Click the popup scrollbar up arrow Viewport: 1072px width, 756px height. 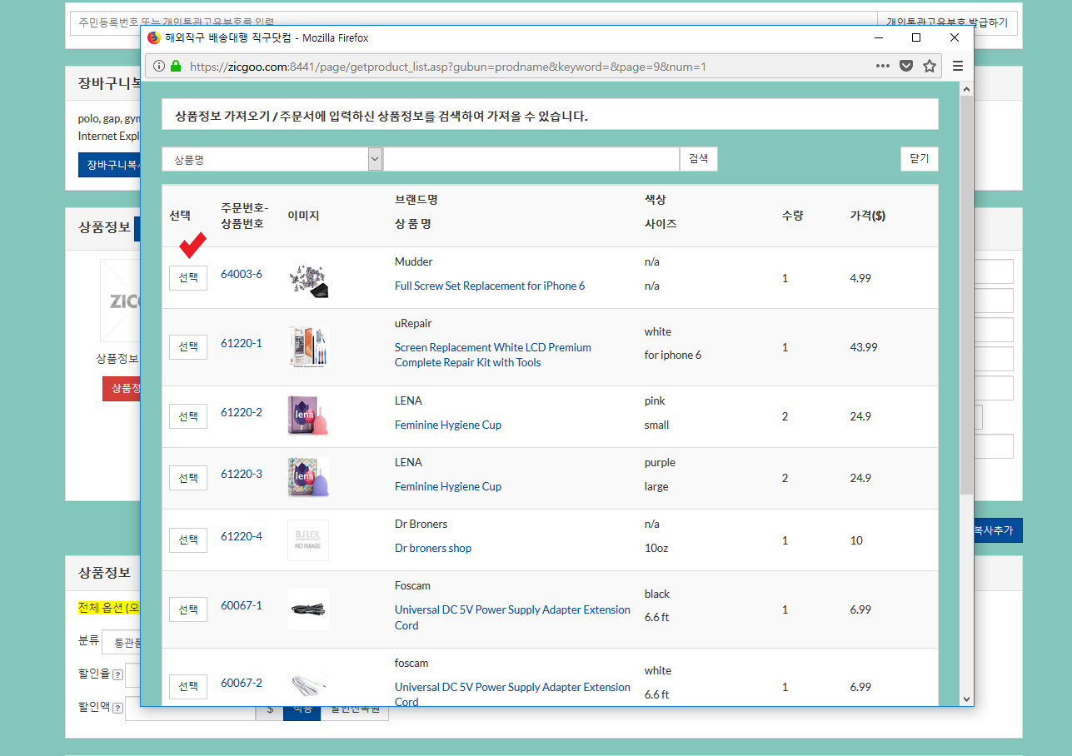[x=966, y=88]
